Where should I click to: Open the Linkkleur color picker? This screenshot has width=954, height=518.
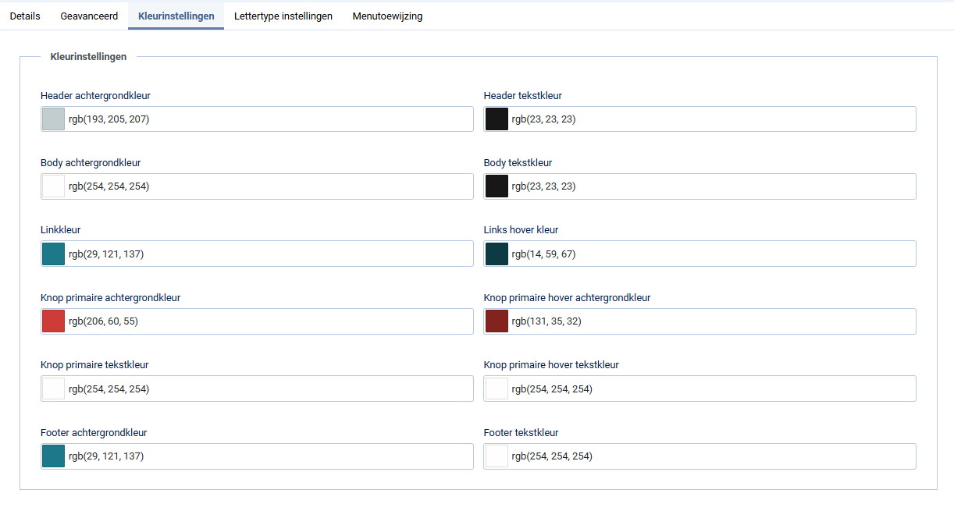point(52,254)
